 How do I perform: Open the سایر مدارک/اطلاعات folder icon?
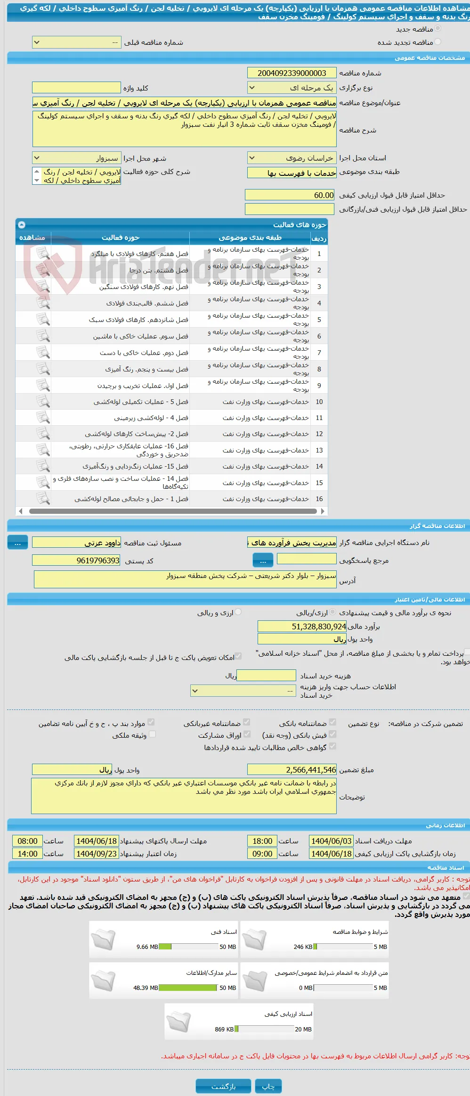tap(103, 981)
